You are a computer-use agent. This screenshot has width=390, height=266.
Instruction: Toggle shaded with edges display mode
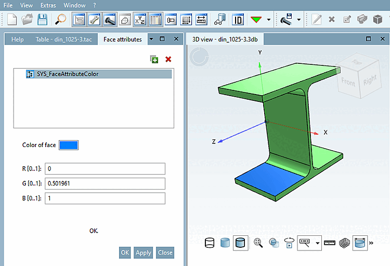click(240, 243)
